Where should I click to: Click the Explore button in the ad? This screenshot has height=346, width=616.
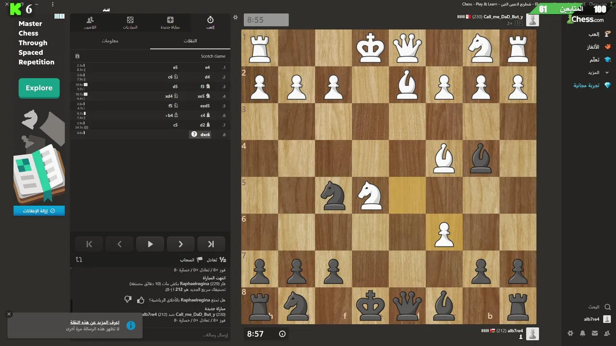point(39,88)
